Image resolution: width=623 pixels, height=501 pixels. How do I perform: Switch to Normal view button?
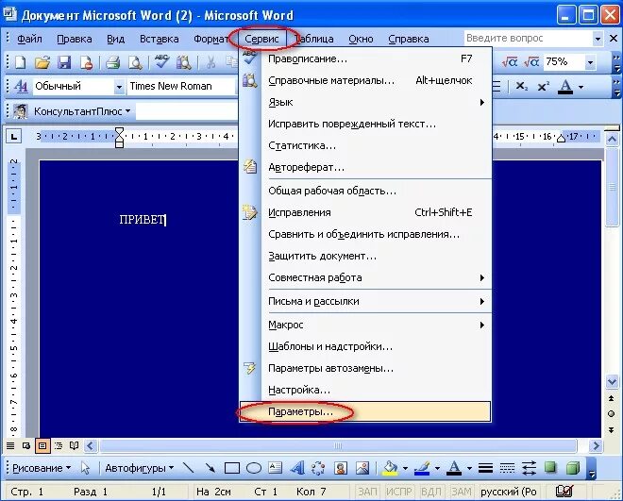(10, 446)
